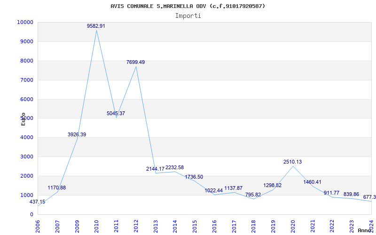Viewport: 376px width, 235px height.
Task: Click the chart title AVIS COMUNALE S.MARINELLA ODV
Action: [188, 6]
